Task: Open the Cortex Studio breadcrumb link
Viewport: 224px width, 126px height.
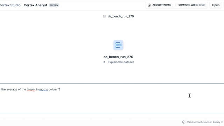Action: (10, 5)
